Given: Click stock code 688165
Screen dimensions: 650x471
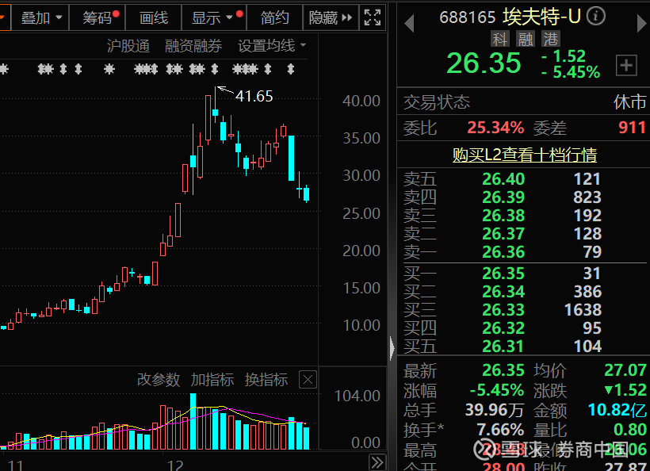Looking at the screenshot, I should pos(467,17).
